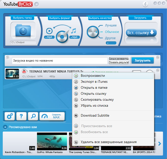Choose Экспорт в iTunes menu entry
Screen dimensions: 167x159
click(x=113, y=82)
